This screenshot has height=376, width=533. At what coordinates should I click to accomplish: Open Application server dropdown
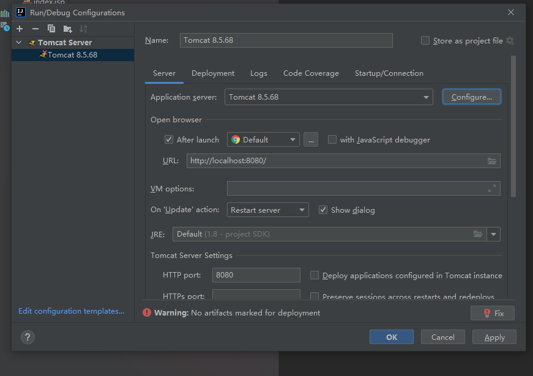[329, 97]
